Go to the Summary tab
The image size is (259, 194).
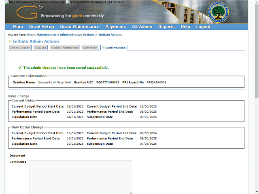(x=89, y=48)
